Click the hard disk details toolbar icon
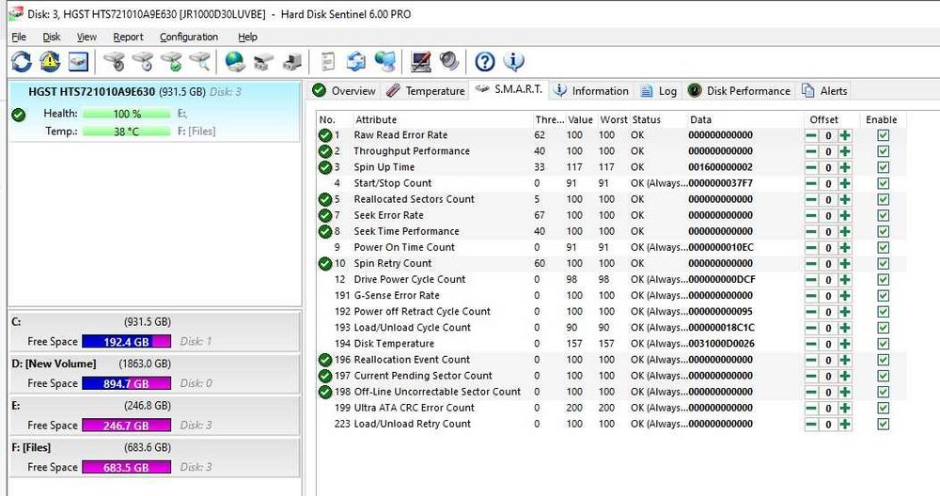 78,61
